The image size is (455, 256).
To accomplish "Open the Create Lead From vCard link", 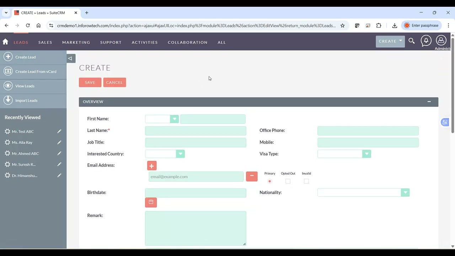I will 36,71.
